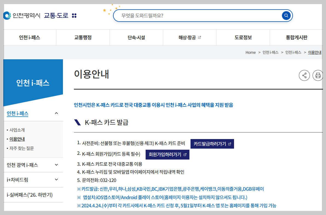Open the share icon next to 이용안내 title
326x215 pixels.
click(304, 75)
